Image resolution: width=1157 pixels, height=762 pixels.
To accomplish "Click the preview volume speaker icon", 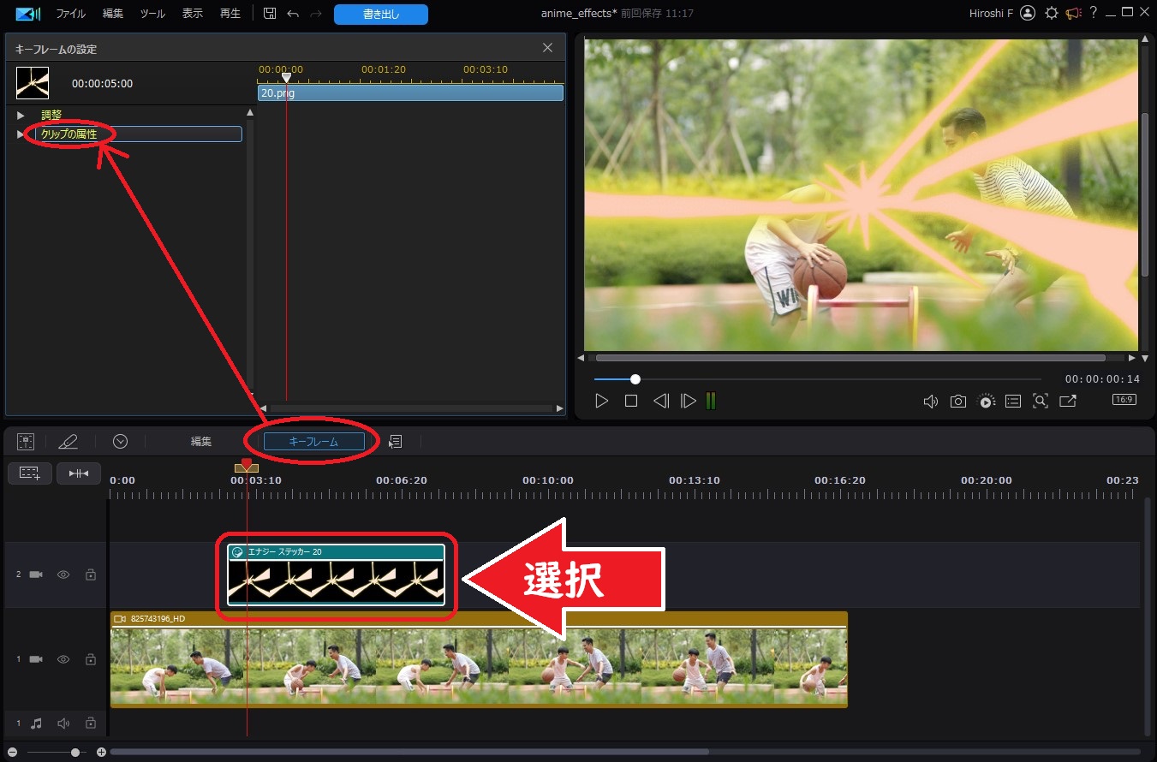I will (x=931, y=401).
